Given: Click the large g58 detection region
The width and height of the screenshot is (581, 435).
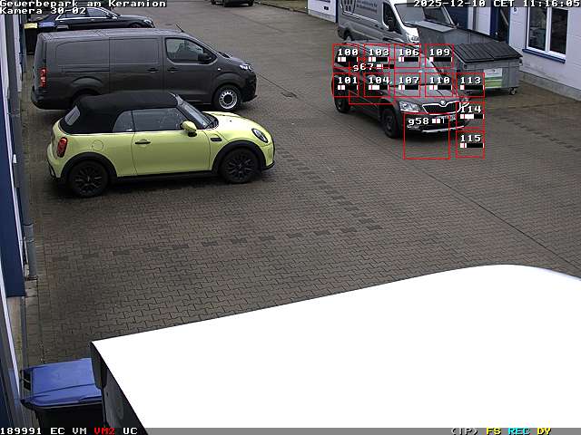Looking at the screenshot, I should point(426,136).
